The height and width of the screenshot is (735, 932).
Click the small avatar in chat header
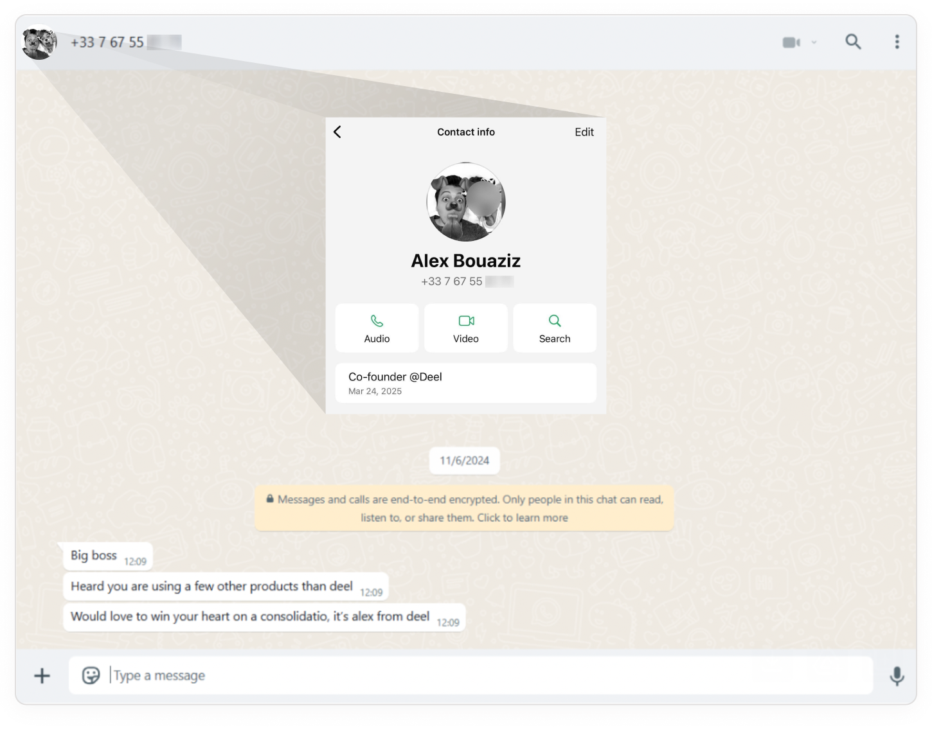(x=40, y=42)
